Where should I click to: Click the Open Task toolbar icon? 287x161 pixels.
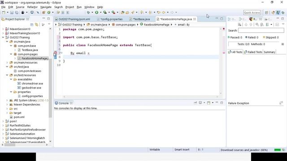click(x=127, y=13)
